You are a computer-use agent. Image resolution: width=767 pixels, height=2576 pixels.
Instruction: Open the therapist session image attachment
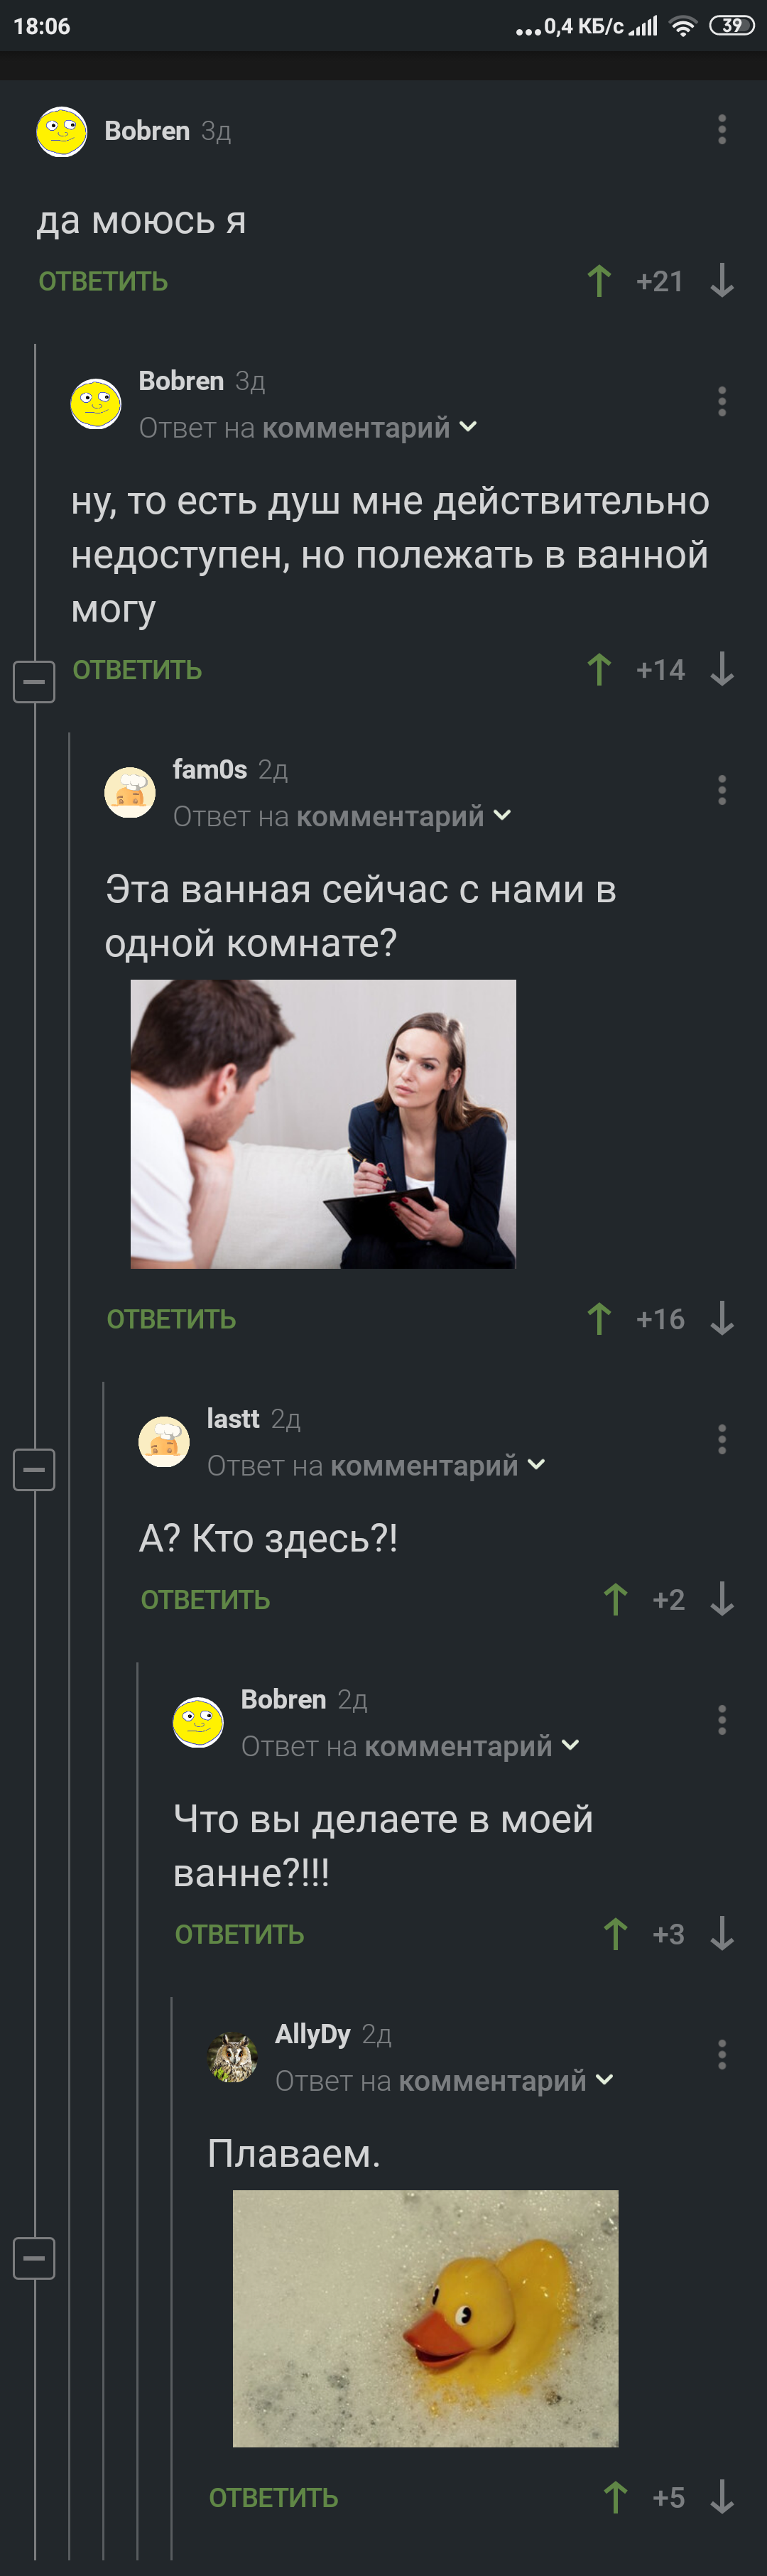323,1124
